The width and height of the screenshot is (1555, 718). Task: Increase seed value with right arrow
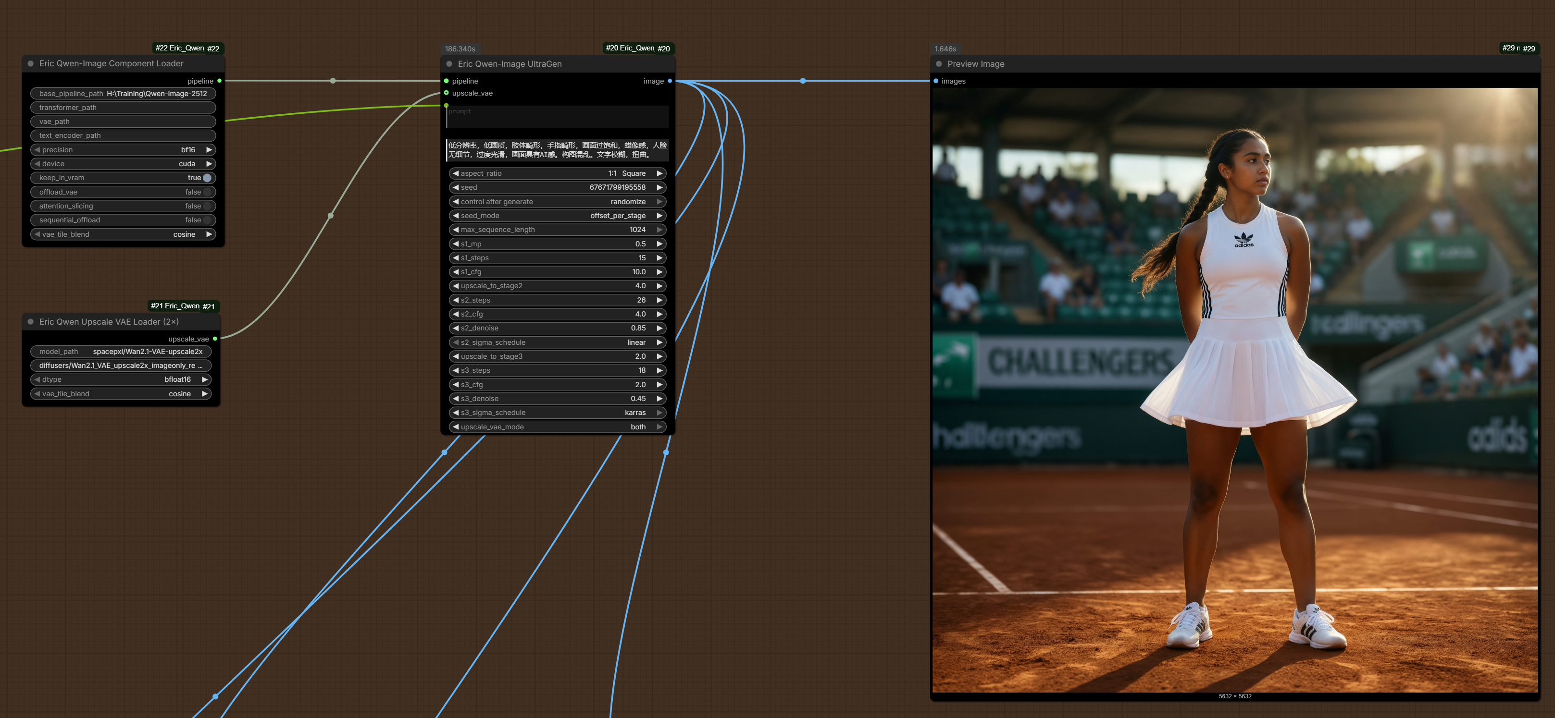660,188
